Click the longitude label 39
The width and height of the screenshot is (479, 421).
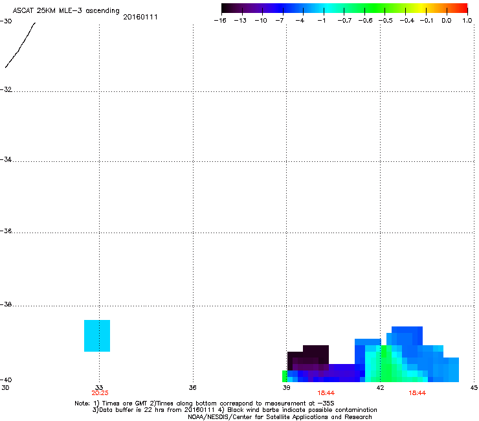click(x=286, y=388)
